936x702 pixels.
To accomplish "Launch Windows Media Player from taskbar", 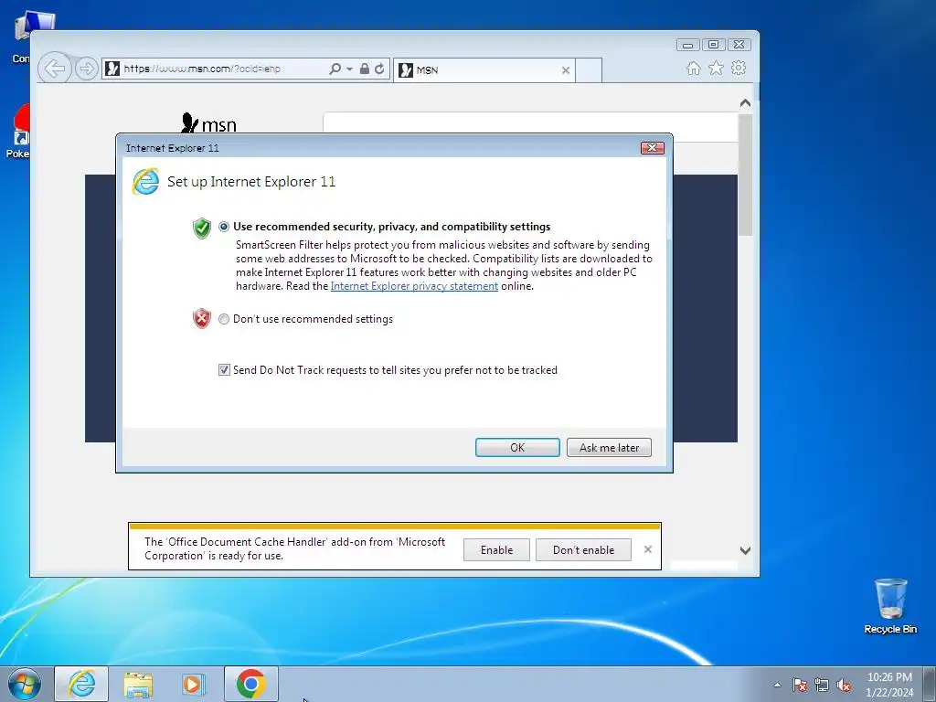I will (x=194, y=684).
